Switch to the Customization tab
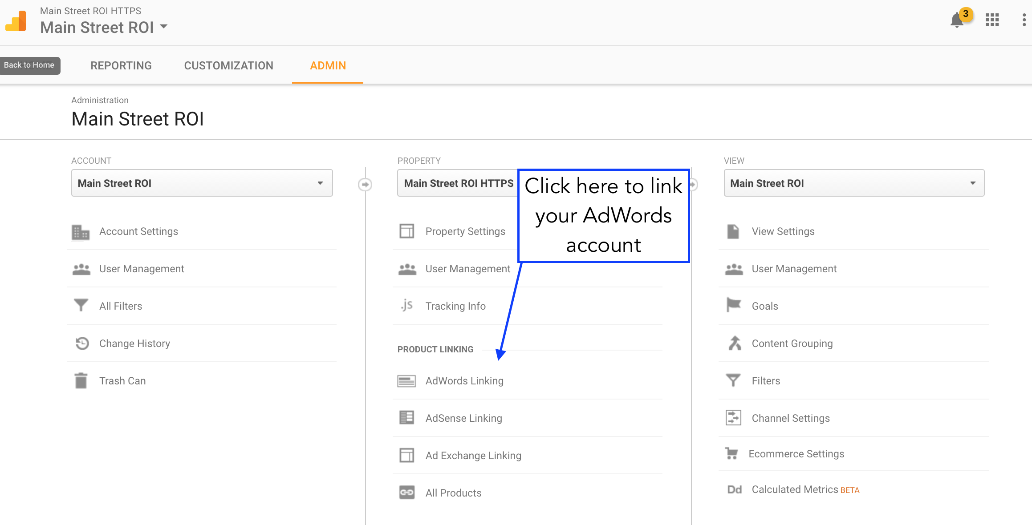This screenshot has width=1032, height=525. pyautogui.click(x=228, y=65)
